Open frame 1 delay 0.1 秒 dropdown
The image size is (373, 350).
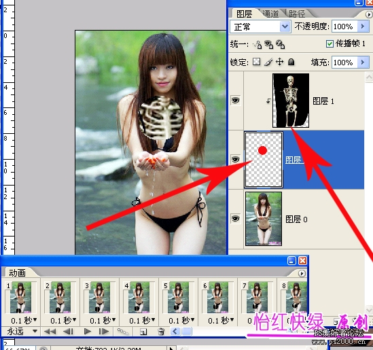(24, 321)
